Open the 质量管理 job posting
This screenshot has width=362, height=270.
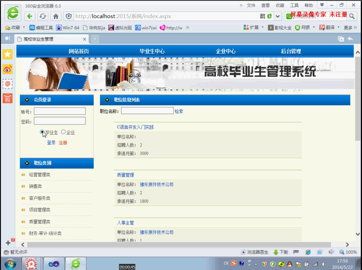tap(125, 175)
